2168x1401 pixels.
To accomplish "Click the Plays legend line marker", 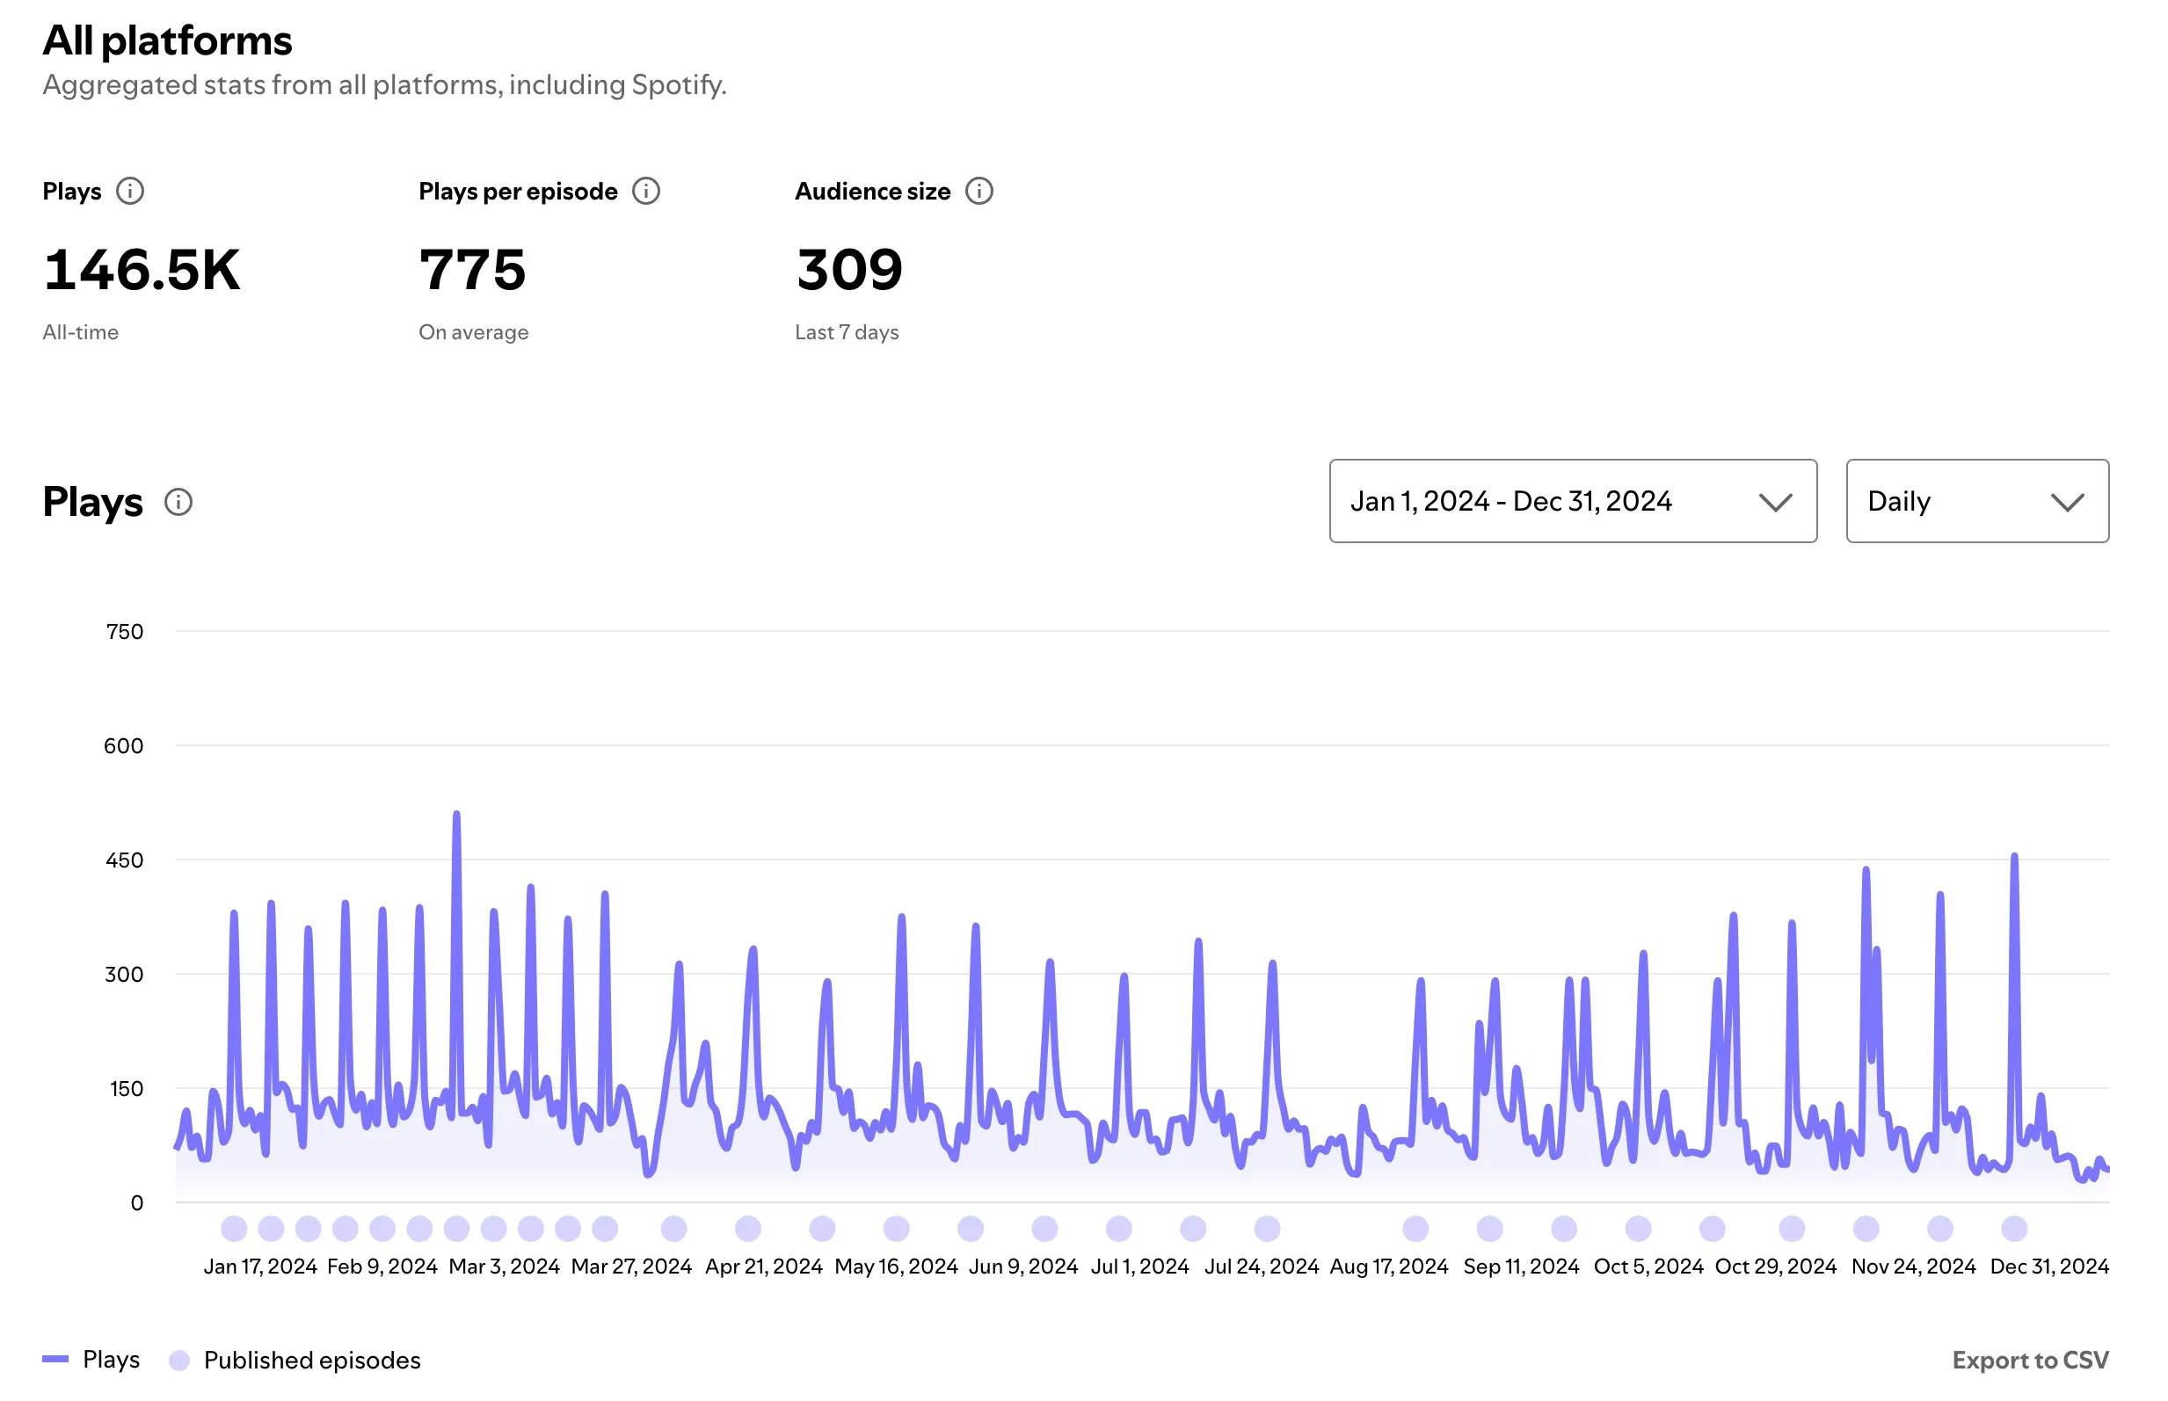I will click(x=56, y=1359).
